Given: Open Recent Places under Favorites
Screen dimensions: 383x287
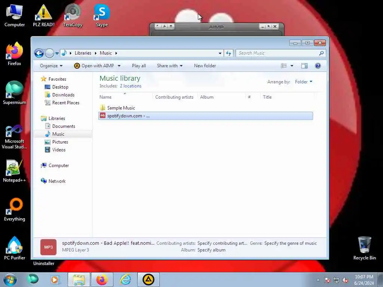Looking at the screenshot, I should pos(65,103).
